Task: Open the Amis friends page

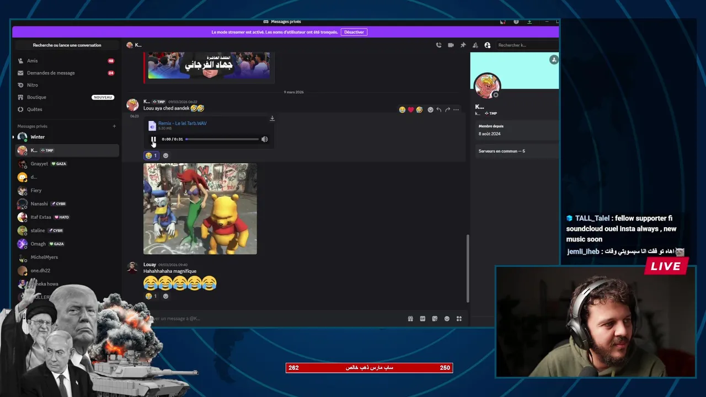Action: (66, 61)
